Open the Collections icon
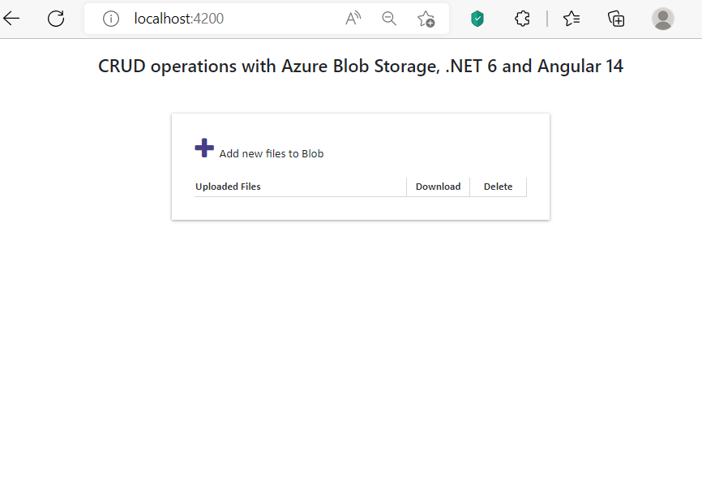Screen dimensions: 702x498 [616, 19]
